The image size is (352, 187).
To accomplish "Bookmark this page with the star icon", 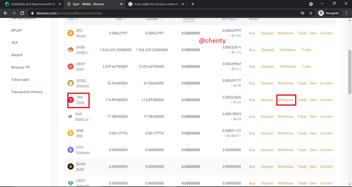I will tap(311, 13).
